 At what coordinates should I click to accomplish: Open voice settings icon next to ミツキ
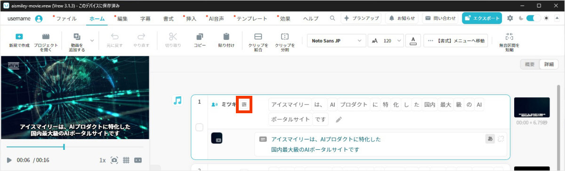pyautogui.click(x=244, y=104)
